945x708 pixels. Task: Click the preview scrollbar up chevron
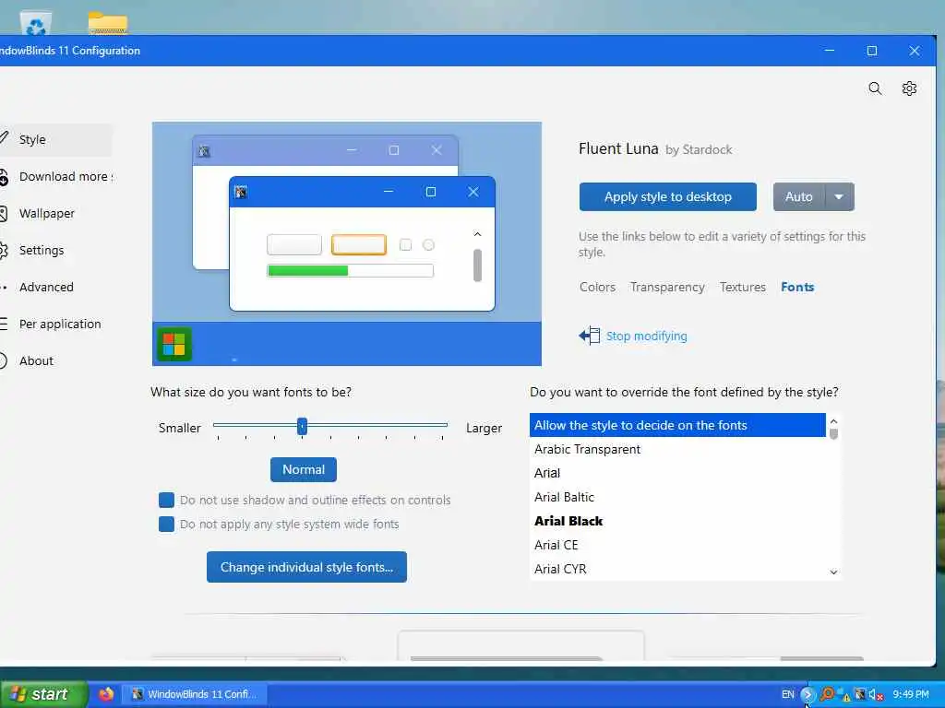[477, 234]
